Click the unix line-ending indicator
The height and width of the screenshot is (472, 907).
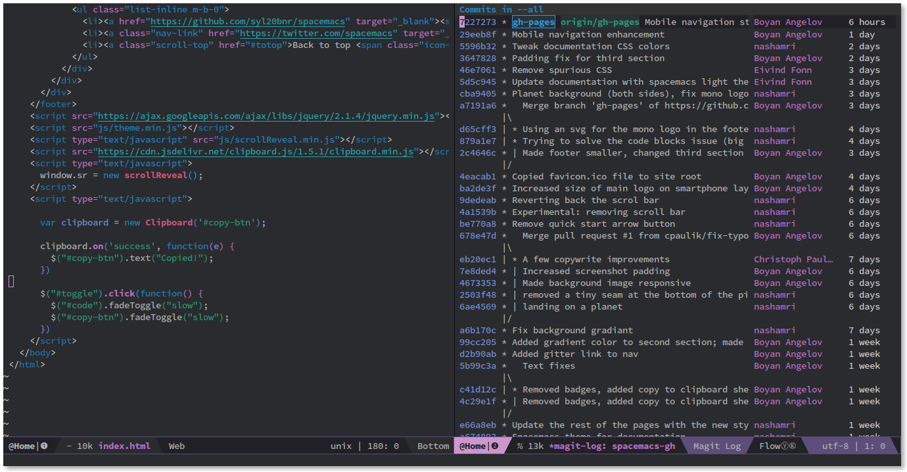click(x=341, y=446)
